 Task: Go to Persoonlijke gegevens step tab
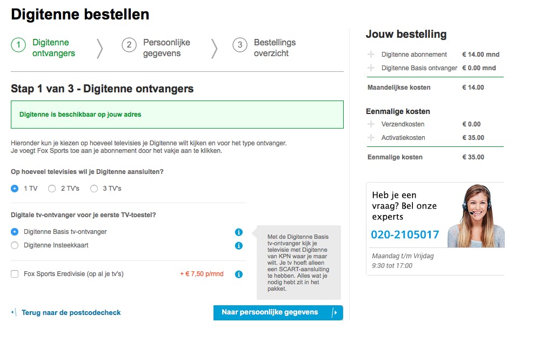[166, 48]
